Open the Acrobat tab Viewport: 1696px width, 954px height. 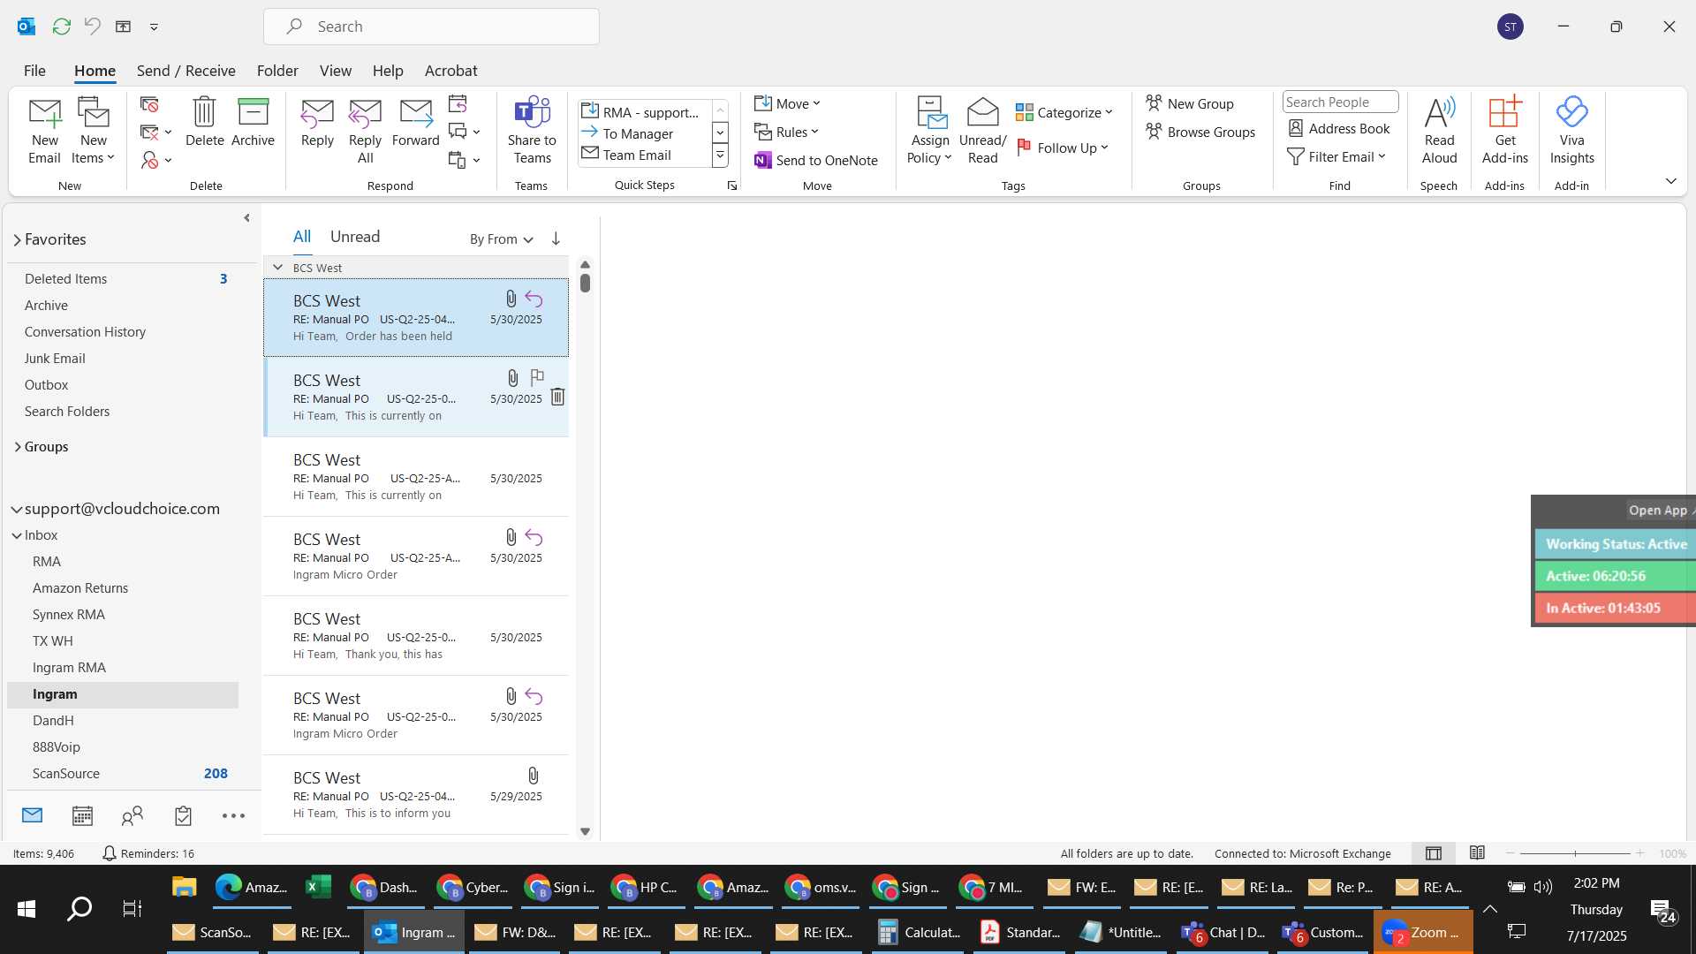point(450,71)
